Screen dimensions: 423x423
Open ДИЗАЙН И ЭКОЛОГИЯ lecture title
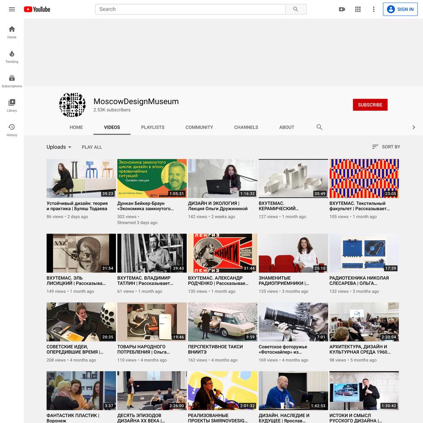click(218, 206)
